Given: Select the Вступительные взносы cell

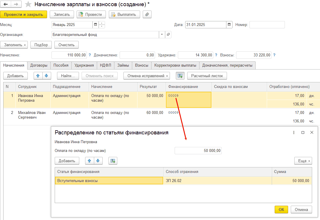Looking at the screenshot, I should pos(109,181).
